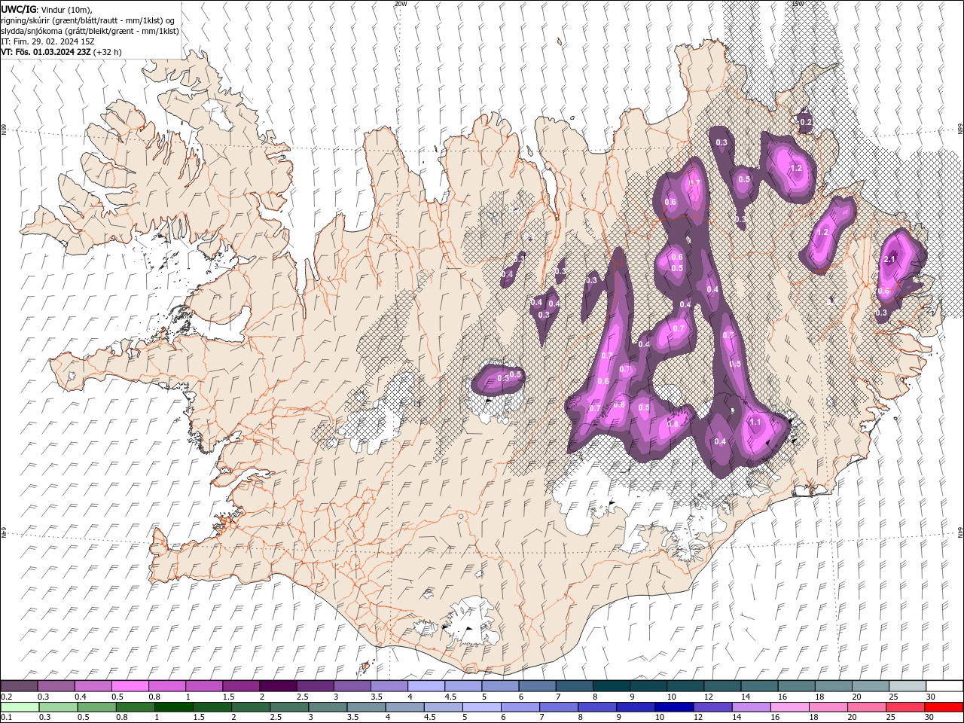The width and height of the screenshot is (964, 723).
Task: Click the 15W meridian label at the top
Action: coord(798,4)
